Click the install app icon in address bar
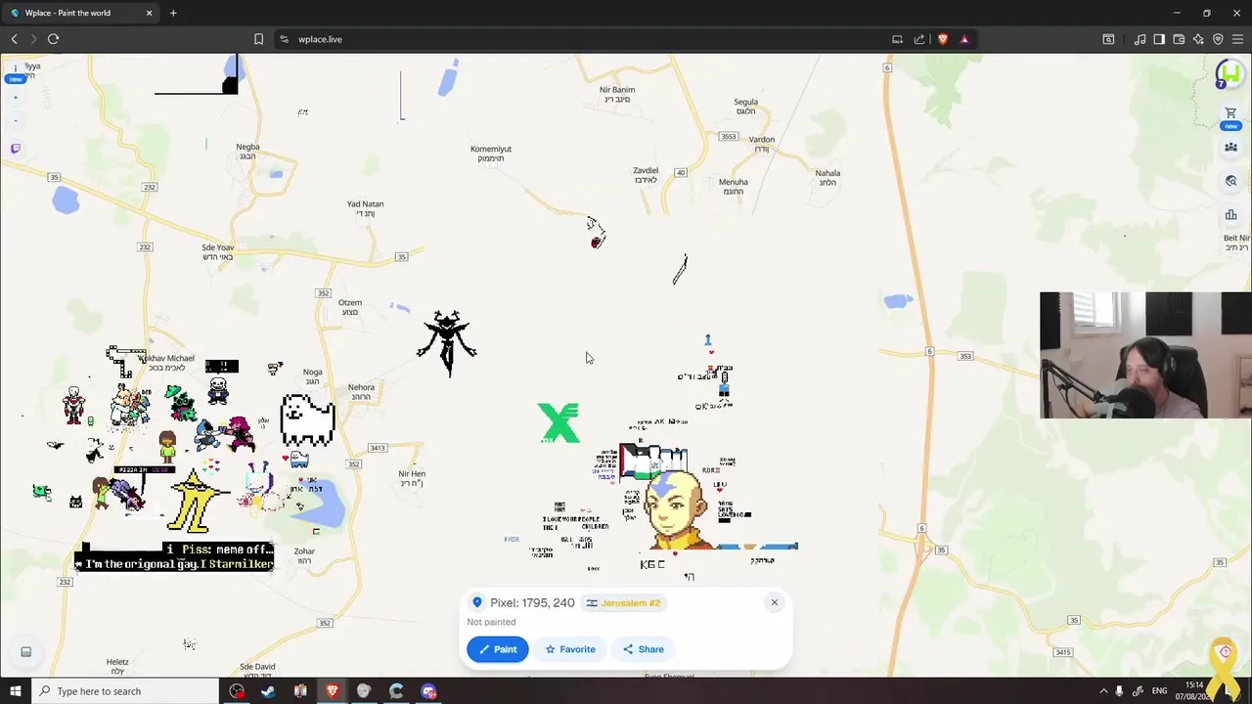Viewport: 1252px width, 704px height. [897, 39]
